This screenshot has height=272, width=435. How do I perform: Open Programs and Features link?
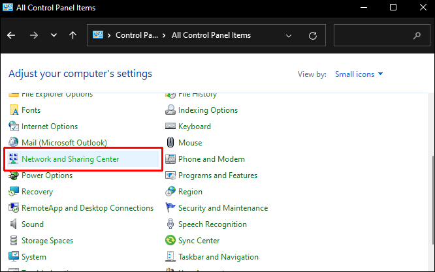point(217,175)
